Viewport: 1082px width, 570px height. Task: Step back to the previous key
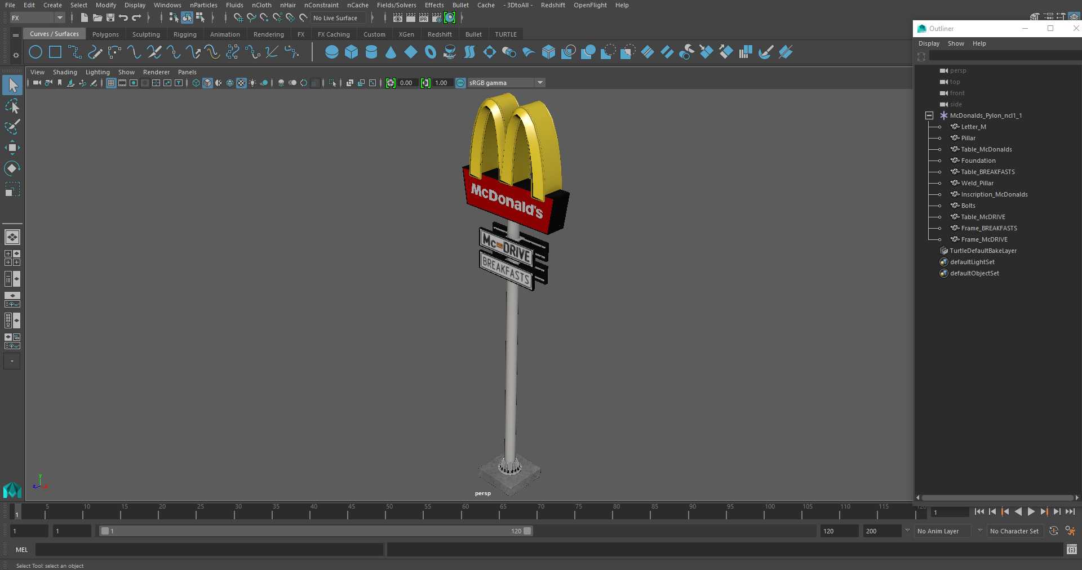tap(1005, 511)
